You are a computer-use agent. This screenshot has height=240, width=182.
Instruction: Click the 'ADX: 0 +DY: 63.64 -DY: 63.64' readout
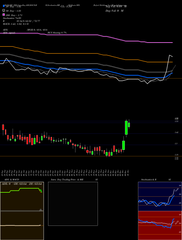[x=21, y=184]
